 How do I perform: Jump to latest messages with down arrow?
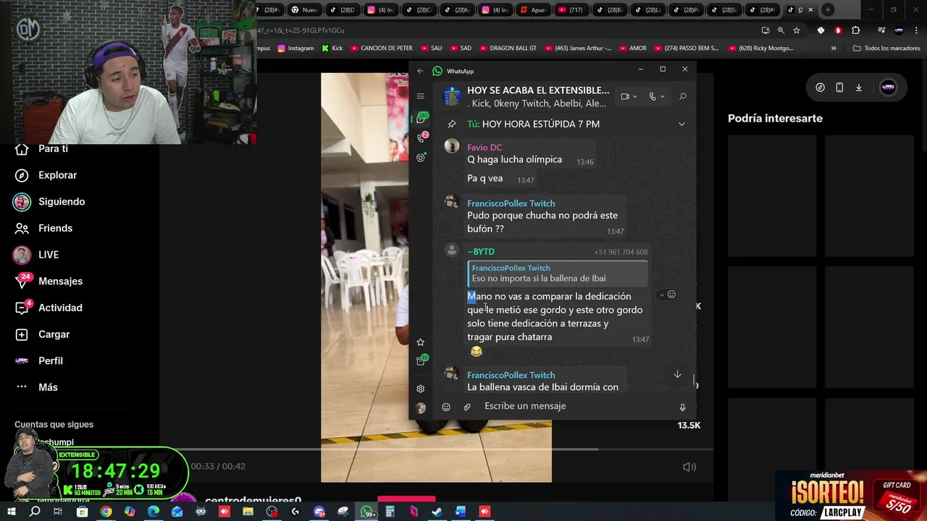(x=677, y=374)
